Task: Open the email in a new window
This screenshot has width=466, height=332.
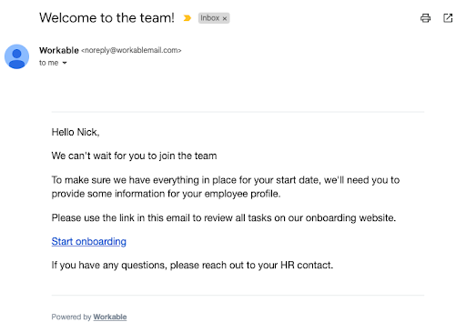Action: [448, 18]
